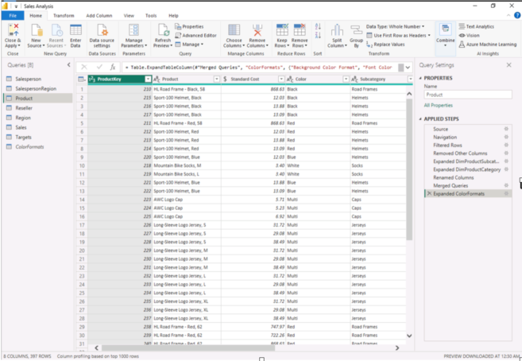Click the Manage Parameters icon
This screenshot has height=361, width=522.
click(133, 30)
